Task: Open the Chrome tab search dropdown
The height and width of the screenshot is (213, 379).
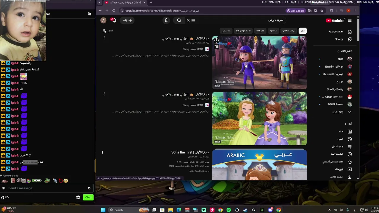Action: (x=99, y=3)
